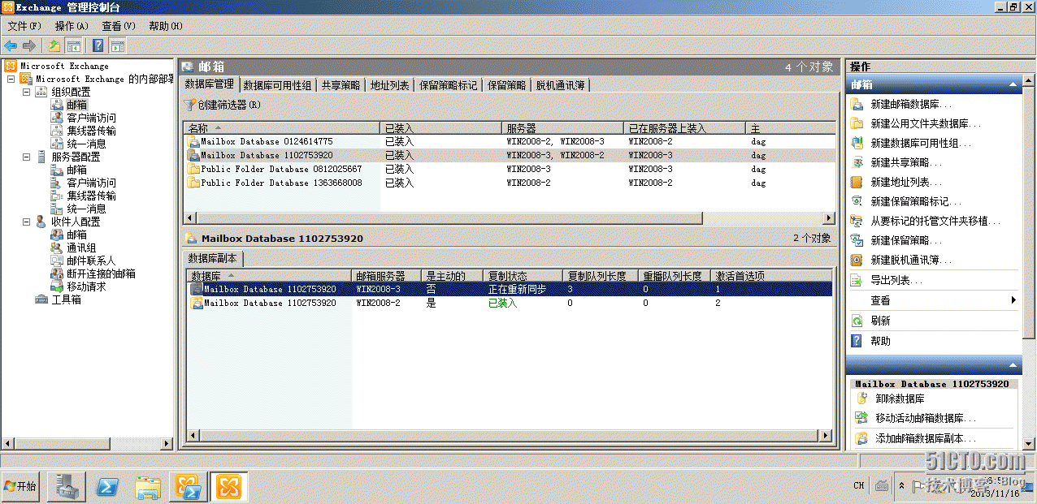Sort by the 复制状态 column header
1037x504 pixels.
click(x=523, y=276)
